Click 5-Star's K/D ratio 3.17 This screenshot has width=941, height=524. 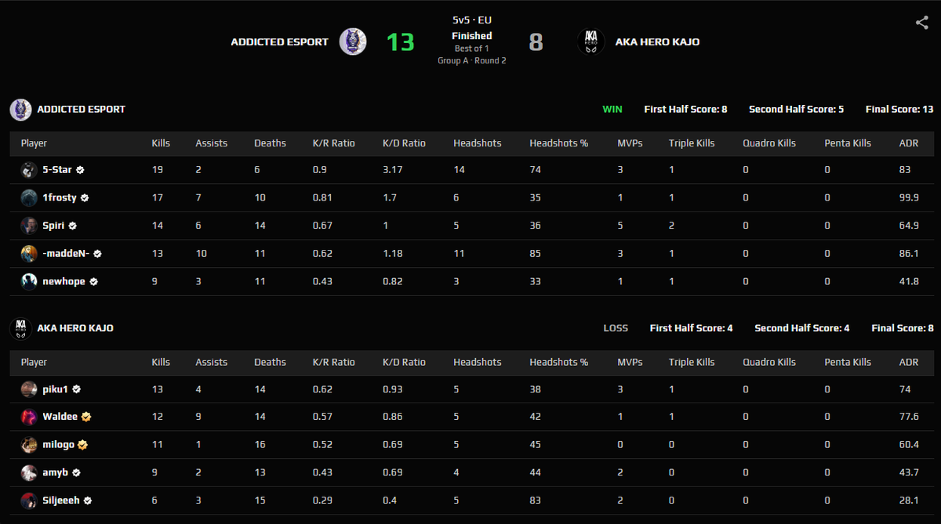393,170
